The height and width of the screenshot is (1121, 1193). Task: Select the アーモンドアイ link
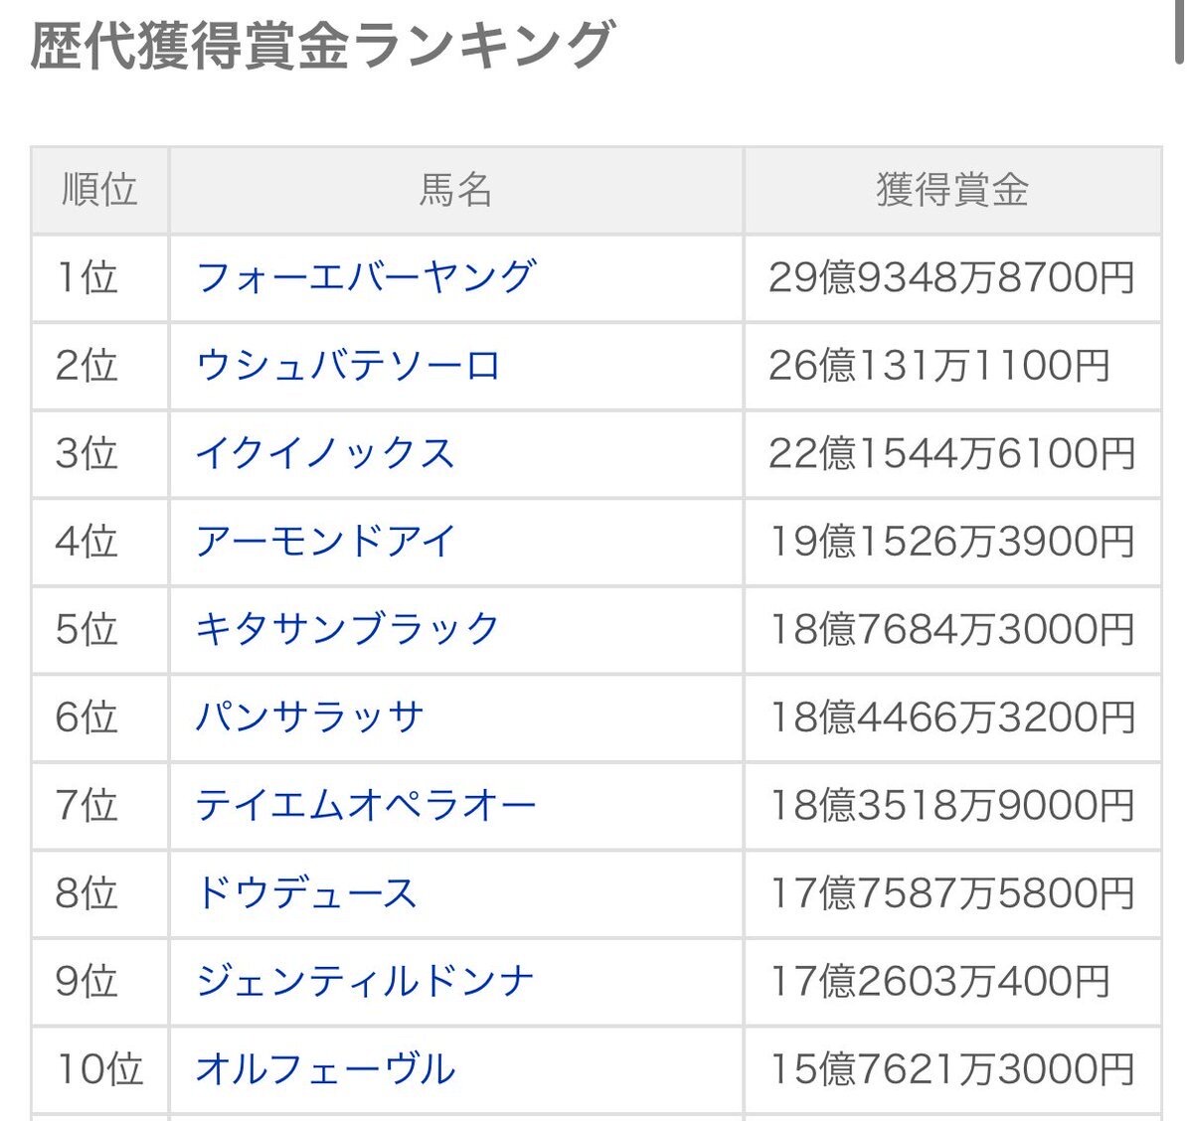click(325, 542)
